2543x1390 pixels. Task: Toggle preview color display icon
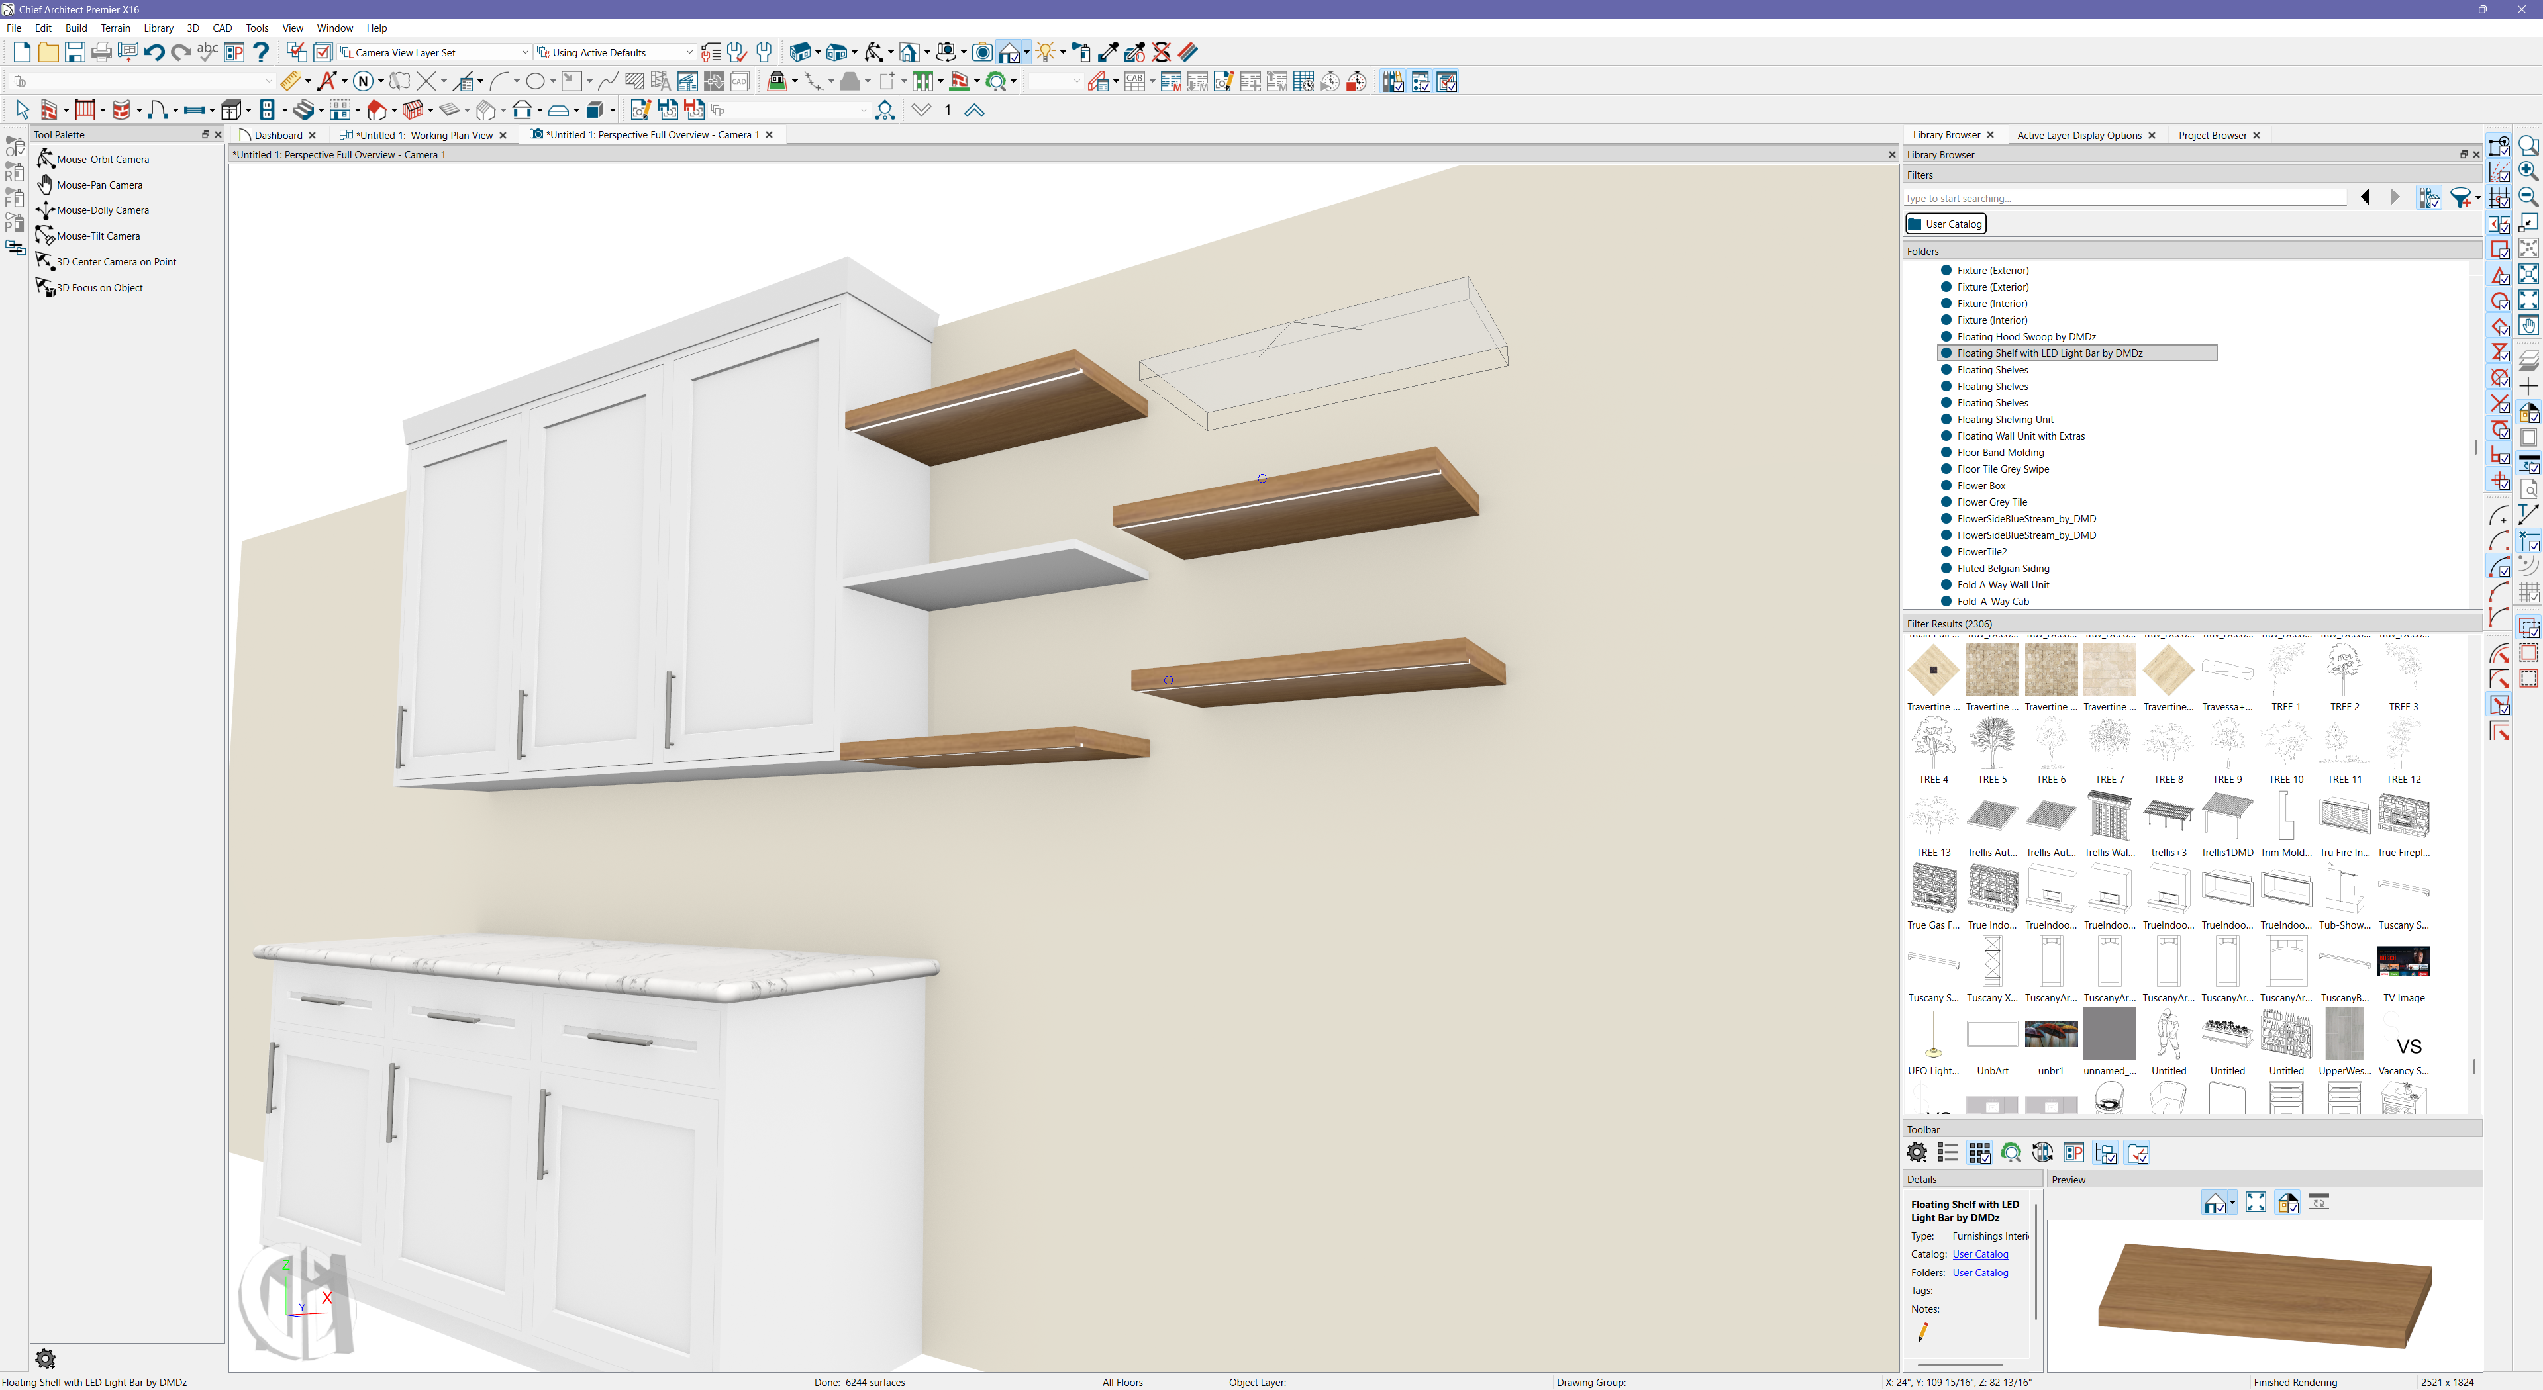(2287, 1203)
